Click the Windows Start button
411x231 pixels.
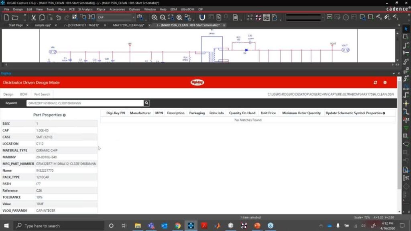[x=6, y=226]
